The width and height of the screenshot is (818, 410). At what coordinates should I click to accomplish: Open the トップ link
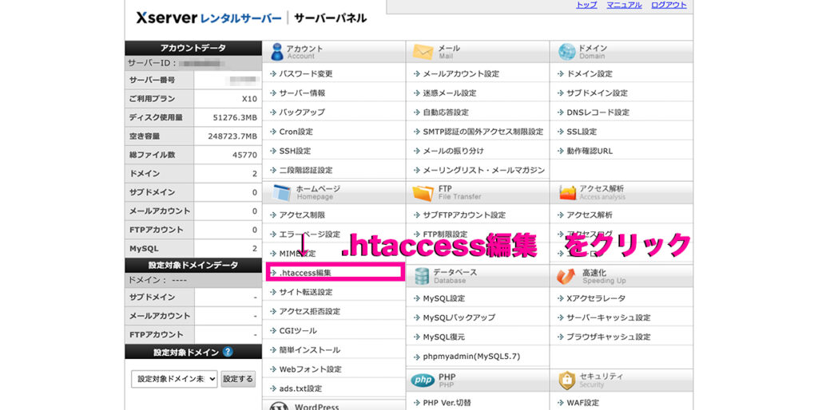tap(586, 5)
